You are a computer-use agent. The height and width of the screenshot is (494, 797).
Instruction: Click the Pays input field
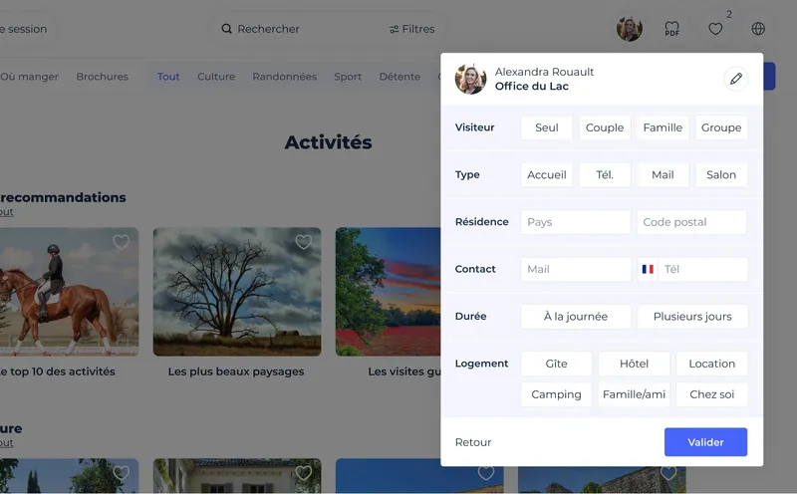tap(576, 222)
